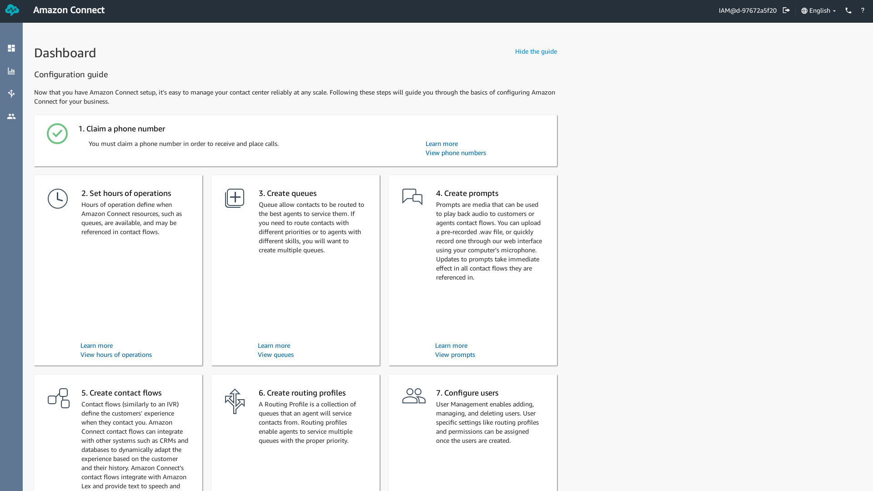
Task: Click the green checkmark for Claim a phone number
Action: [x=57, y=134]
